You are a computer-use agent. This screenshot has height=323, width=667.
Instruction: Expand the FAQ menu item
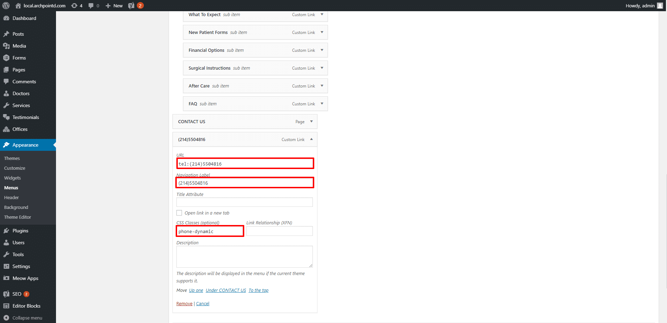click(x=322, y=104)
